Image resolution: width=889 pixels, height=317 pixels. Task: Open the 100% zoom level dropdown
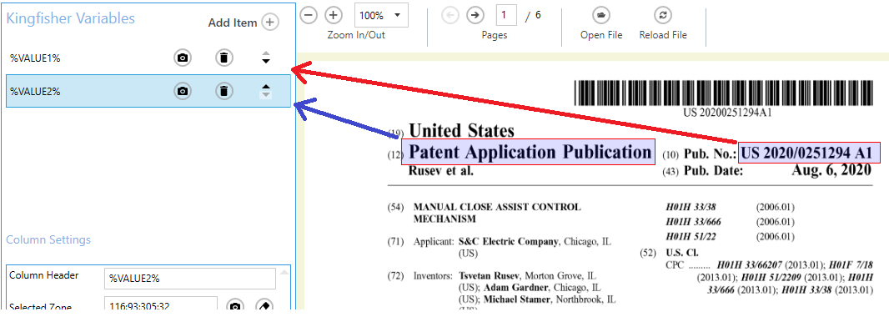pyautogui.click(x=381, y=15)
